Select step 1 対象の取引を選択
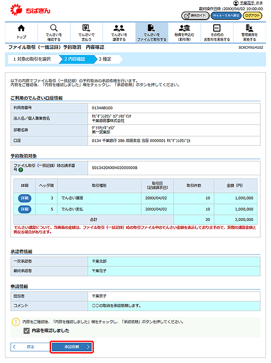The height and width of the screenshot is (363, 271). pos(32,59)
